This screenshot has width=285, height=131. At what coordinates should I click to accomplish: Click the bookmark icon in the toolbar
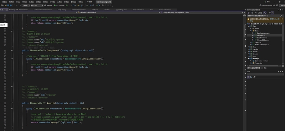tap(103, 5)
